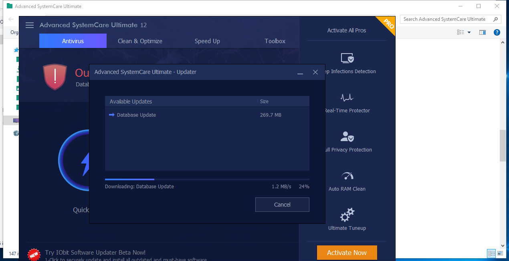Go to the Speed Up tab
The height and width of the screenshot is (261, 509).
tap(207, 41)
